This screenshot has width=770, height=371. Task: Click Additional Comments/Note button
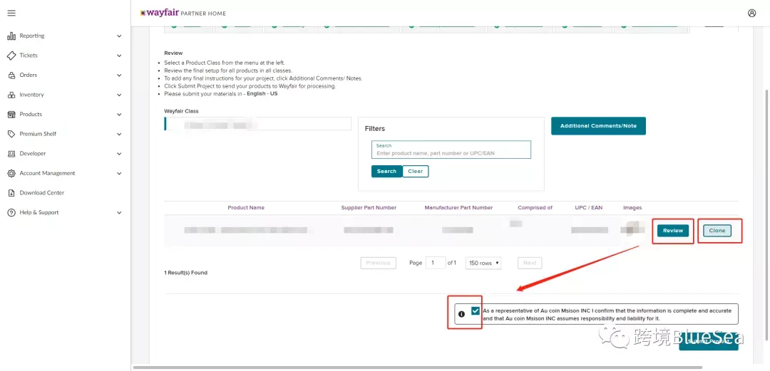598,125
